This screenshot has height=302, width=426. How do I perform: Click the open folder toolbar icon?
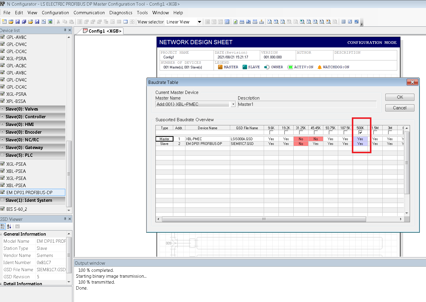[11, 22]
